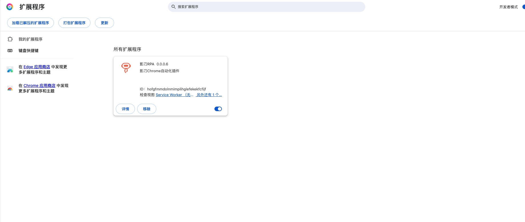Click 加载已解压的扩展程序 button
The height and width of the screenshot is (222, 525).
(31, 23)
